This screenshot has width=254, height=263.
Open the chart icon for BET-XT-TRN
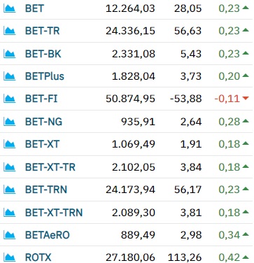[x=10, y=213]
